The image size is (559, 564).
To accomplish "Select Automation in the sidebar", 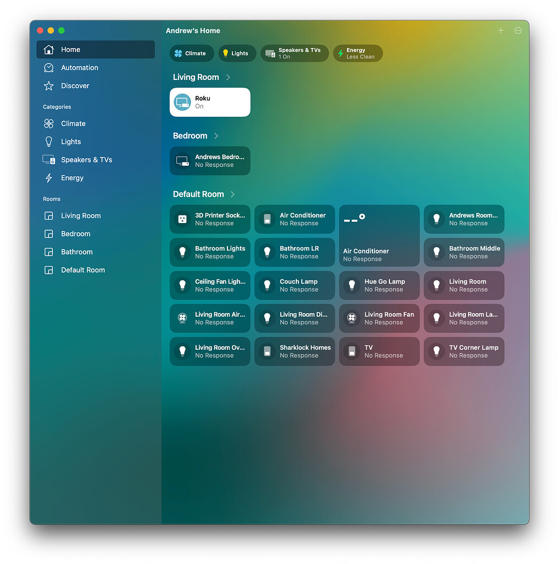I will pyautogui.click(x=96, y=68).
